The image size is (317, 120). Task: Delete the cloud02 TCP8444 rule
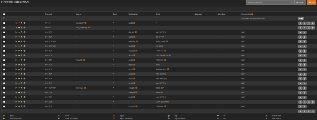tap(305, 106)
